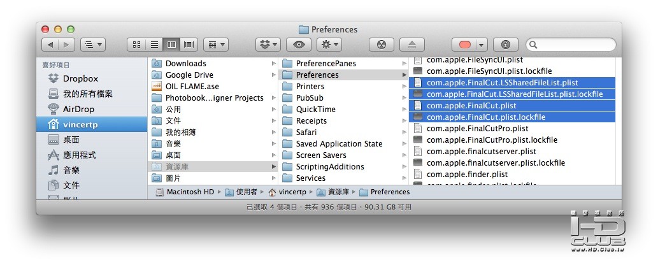Select 應用程式 in the sidebar
The height and width of the screenshot is (265, 658).
[x=92, y=155]
